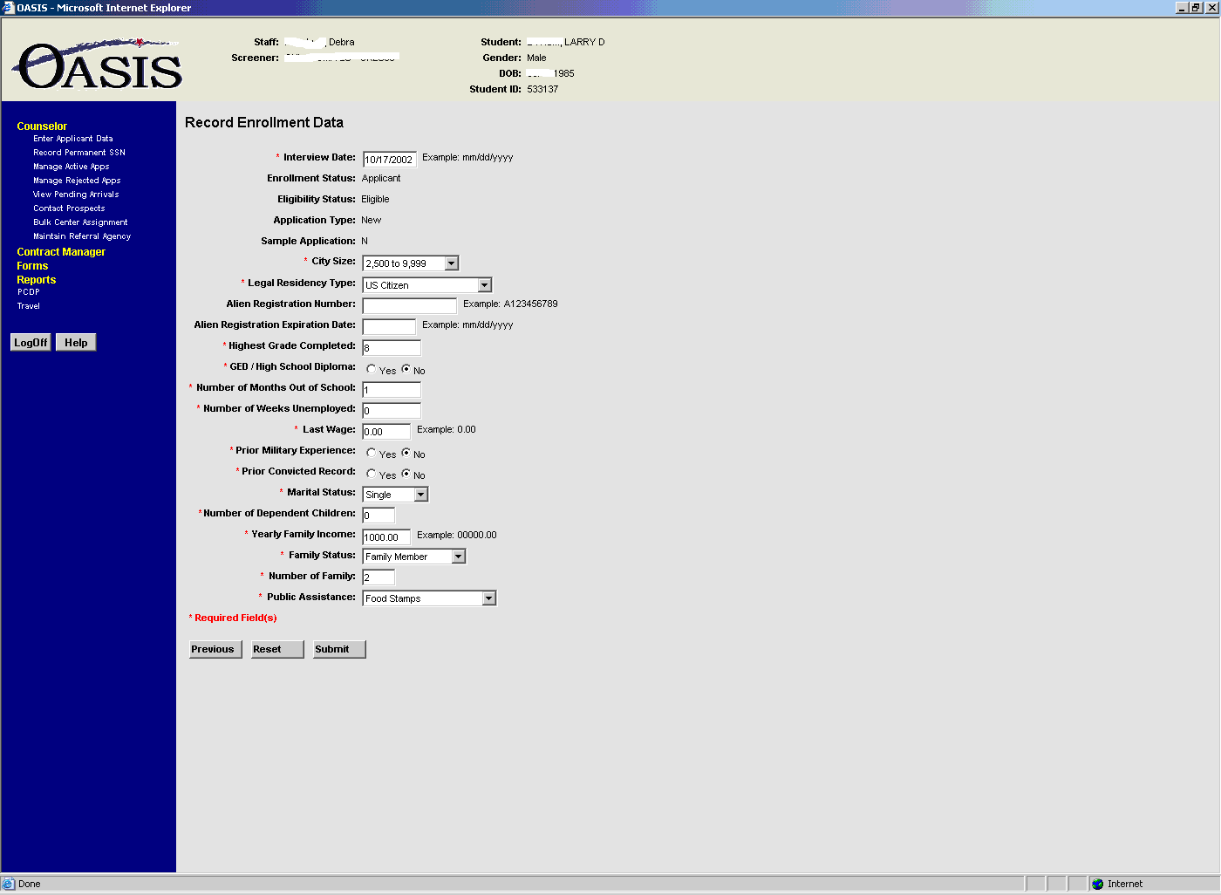The image size is (1221, 895).
Task: Select No for Prior Convicted Record
Action: coord(406,474)
